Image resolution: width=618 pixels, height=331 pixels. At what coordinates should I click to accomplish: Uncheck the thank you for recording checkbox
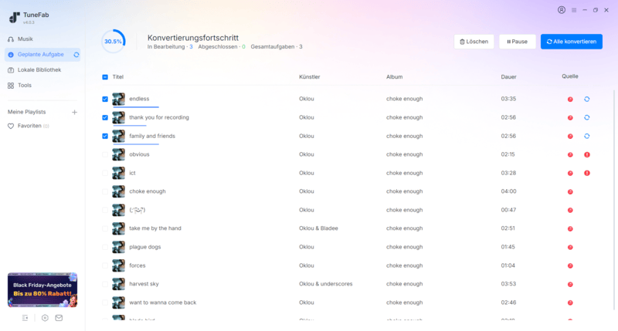105,117
